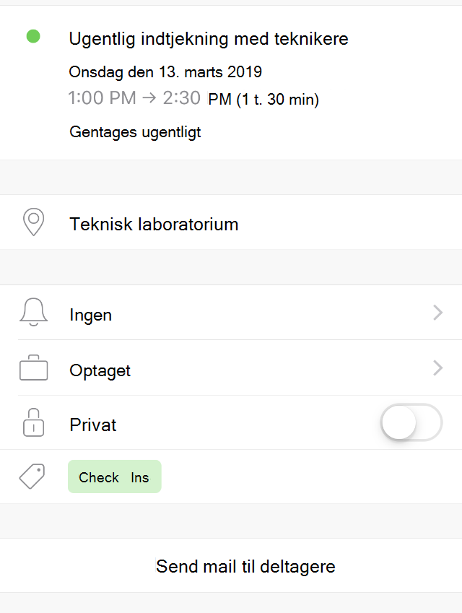
Task: Click the padlock privacy icon
Action: coord(34,422)
